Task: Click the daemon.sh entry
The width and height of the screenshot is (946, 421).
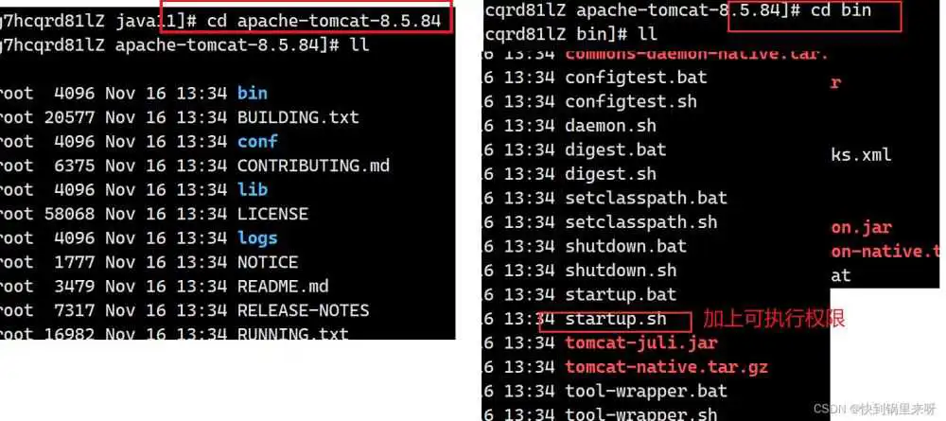Action: 610,126
